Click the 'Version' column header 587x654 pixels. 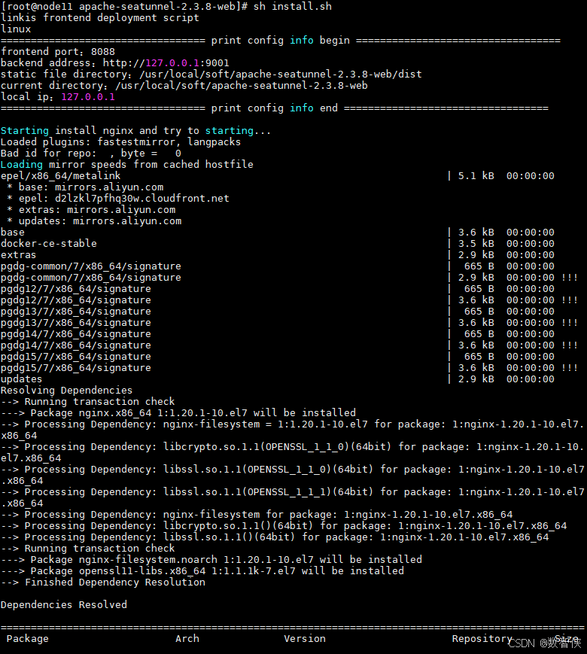coord(305,638)
